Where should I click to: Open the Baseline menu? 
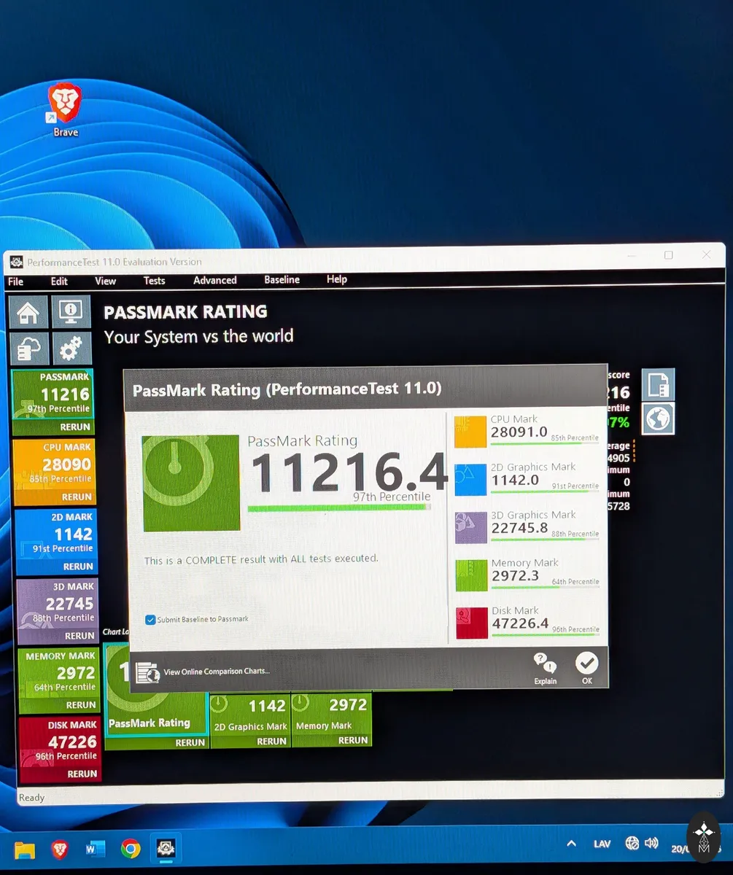[x=282, y=279]
